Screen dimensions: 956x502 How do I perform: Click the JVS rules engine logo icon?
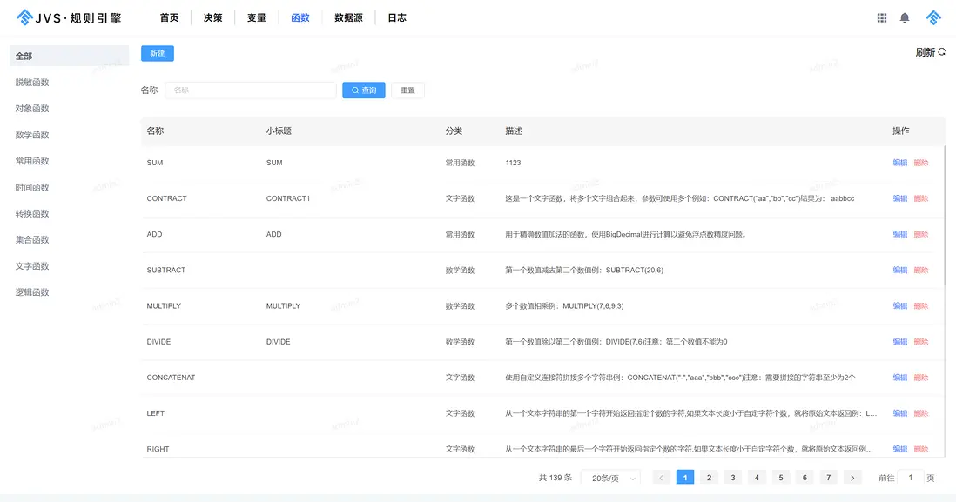(24, 17)
